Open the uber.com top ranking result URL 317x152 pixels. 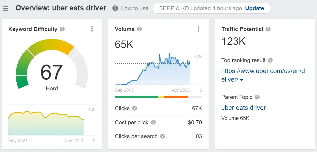(x=263, y=75)
